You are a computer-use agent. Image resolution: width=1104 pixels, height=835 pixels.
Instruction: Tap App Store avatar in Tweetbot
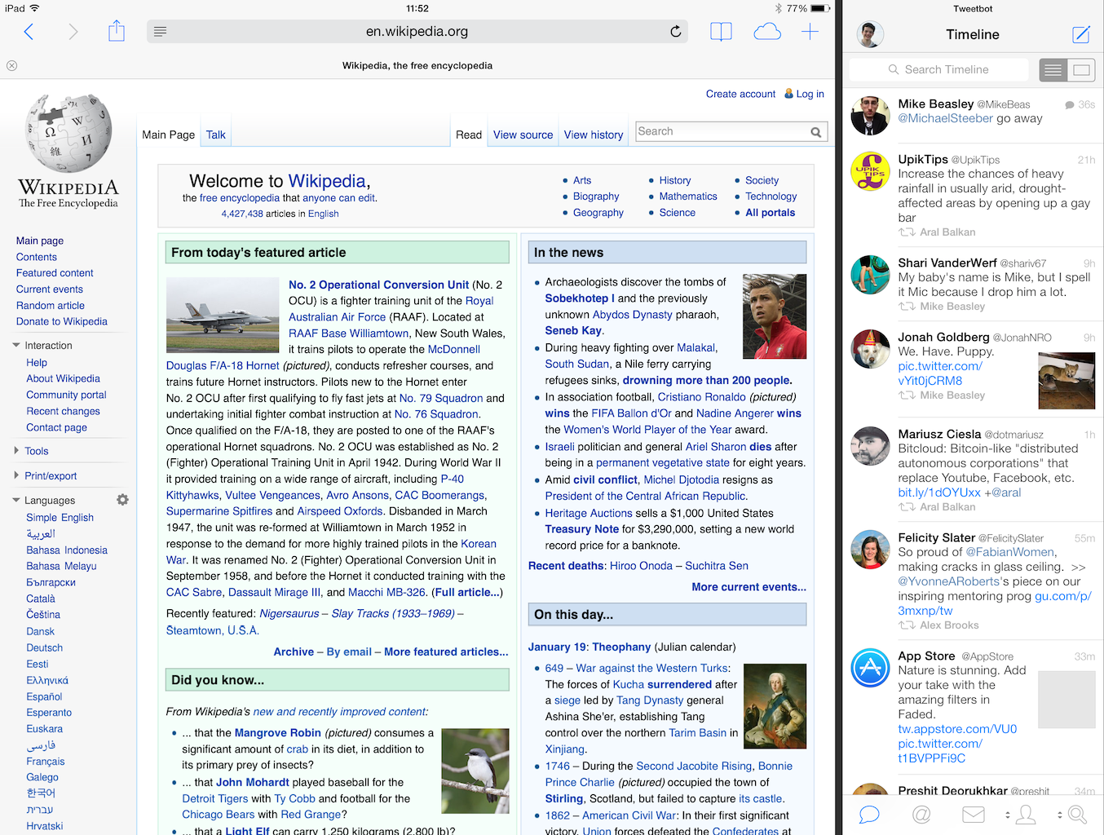(870, 668)
